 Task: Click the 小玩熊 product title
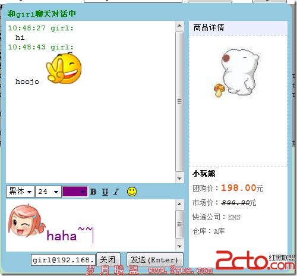pos(204,174)
